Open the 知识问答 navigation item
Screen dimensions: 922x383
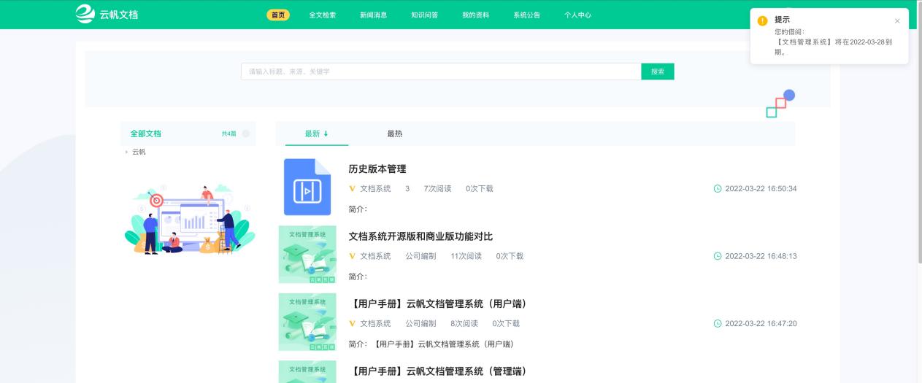[425, 15]
